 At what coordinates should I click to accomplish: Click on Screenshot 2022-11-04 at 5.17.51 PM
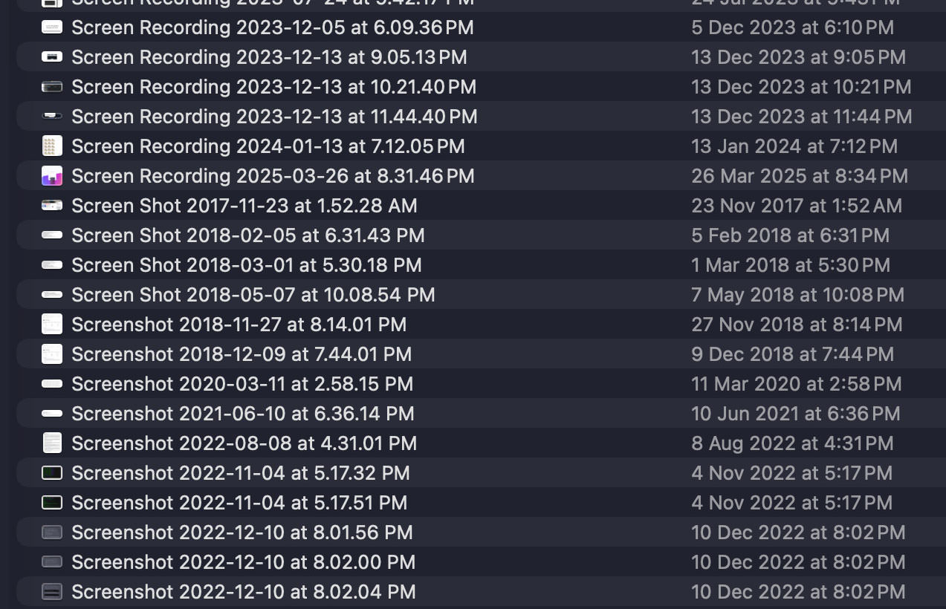pyautogui.click(x=238, y=503)
